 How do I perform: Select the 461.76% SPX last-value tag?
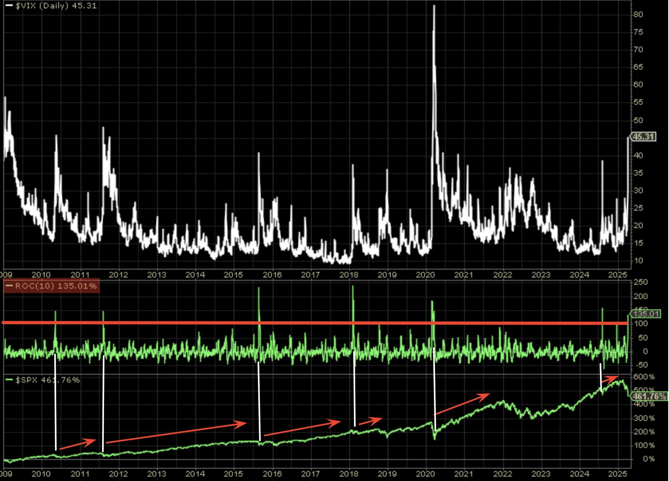pyautogui.click(x=649, y=396)
